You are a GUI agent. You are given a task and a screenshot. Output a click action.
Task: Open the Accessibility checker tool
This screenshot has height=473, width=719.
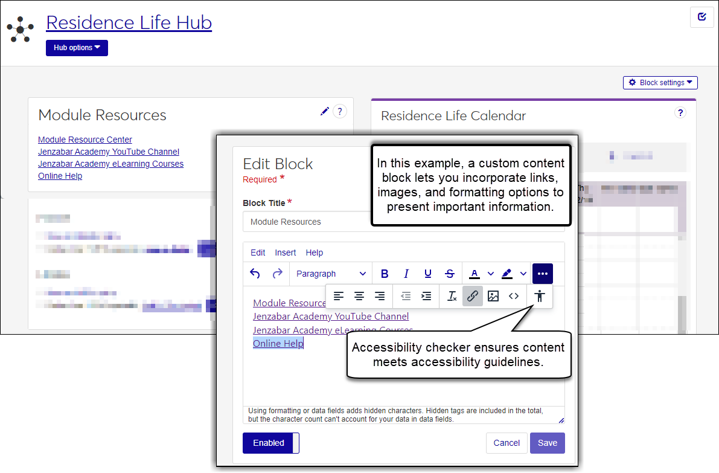point(539,296)
